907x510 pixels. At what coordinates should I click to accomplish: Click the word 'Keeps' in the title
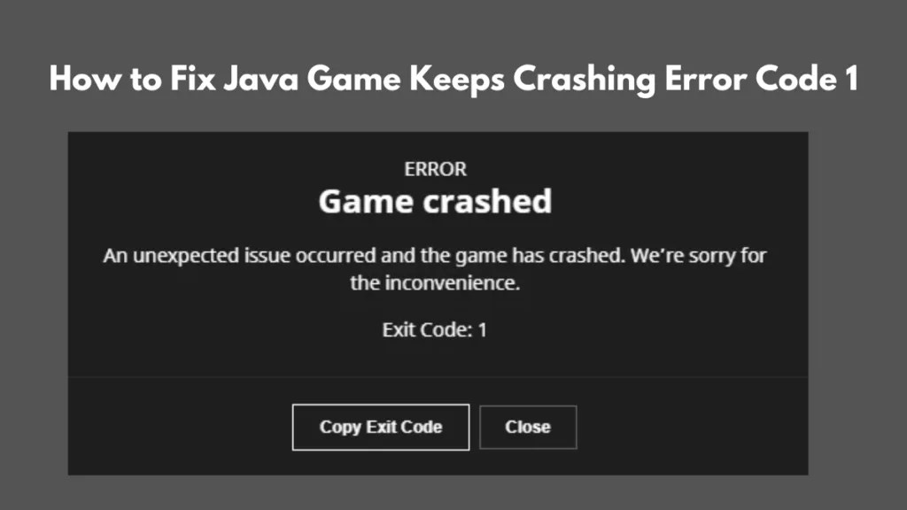tap(457, 80)
